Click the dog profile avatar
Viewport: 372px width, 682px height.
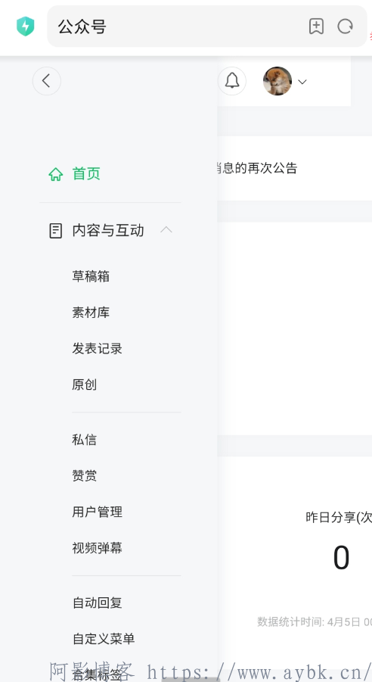point(277,81)
